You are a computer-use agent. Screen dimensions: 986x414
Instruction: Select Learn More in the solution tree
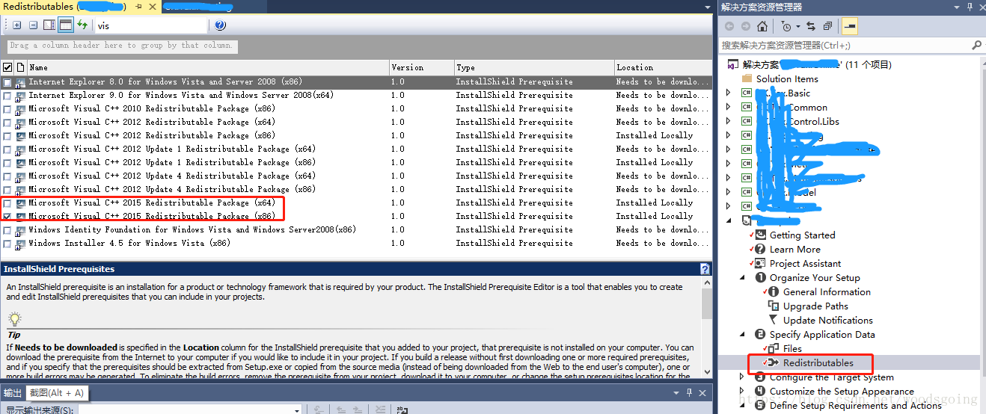(x=794, y=249)
